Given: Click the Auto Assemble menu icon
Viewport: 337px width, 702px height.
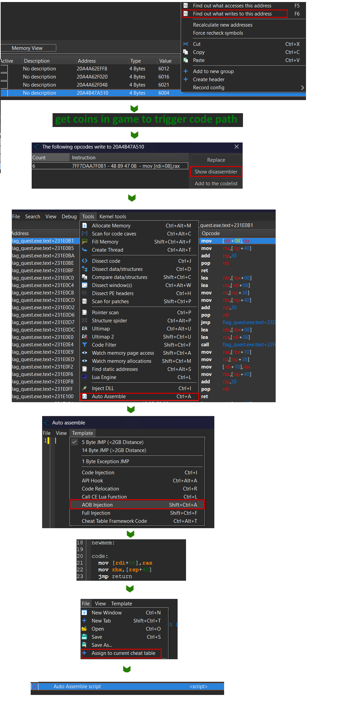Looking at the screenshot, I should coord(85,396).
